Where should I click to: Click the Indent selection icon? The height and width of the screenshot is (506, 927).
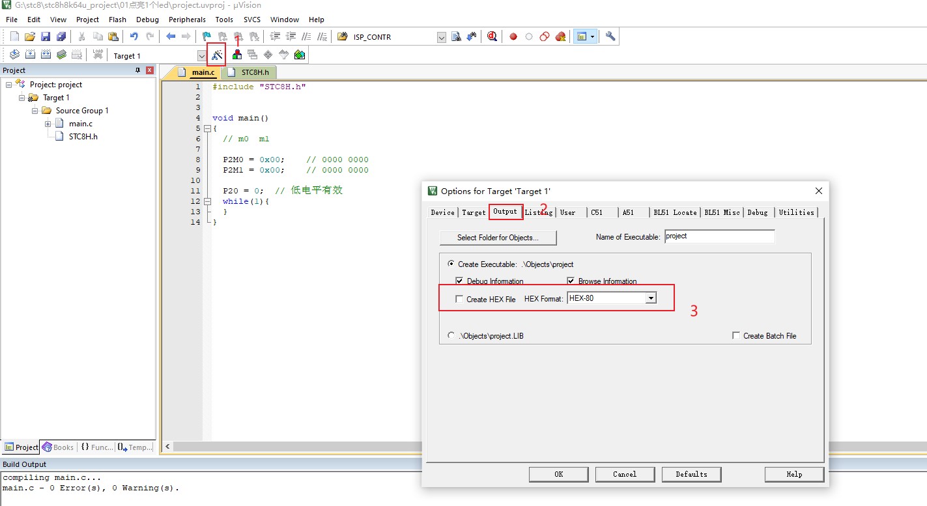click(x=275, y=36)
